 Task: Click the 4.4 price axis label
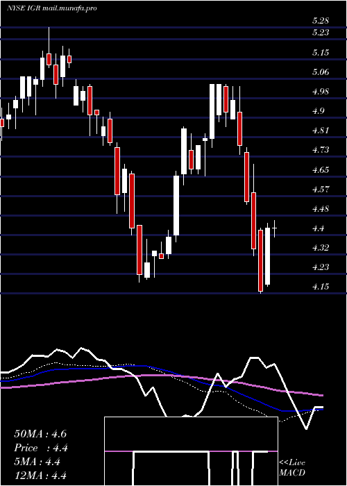pyautogui.click(x=318, y=228)
